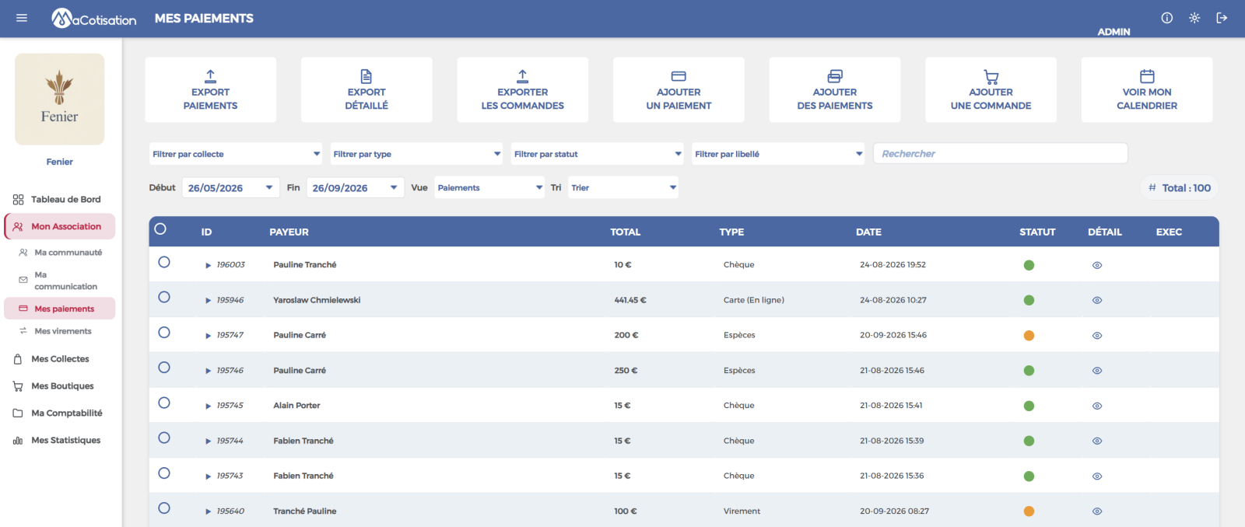Click the Ma Comptabilité folder icon
Screen dimensions: 1245x527
pos(18,414)
